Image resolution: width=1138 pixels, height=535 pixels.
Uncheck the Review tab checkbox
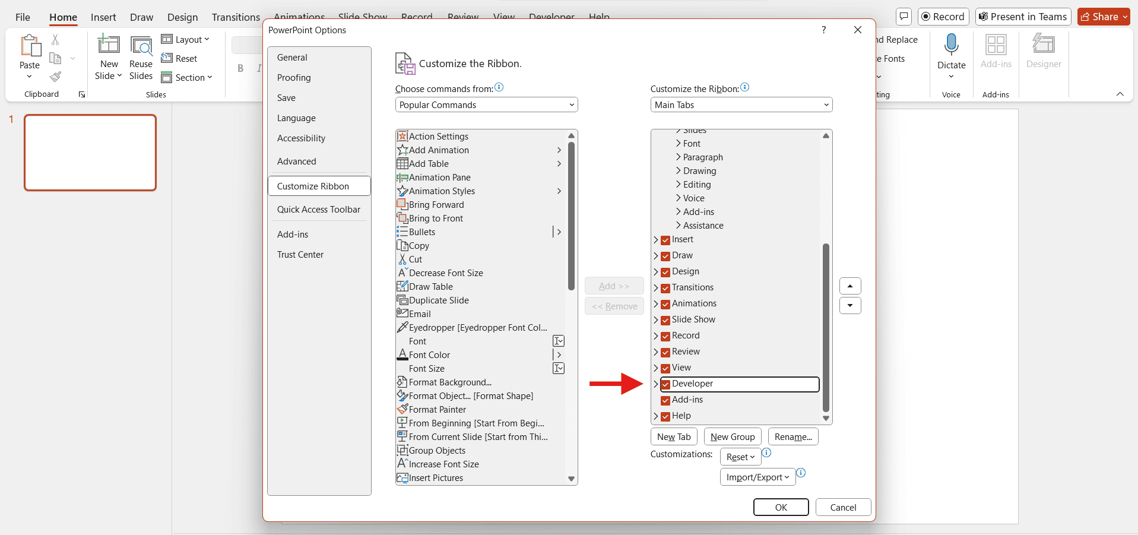pos(665,352)
